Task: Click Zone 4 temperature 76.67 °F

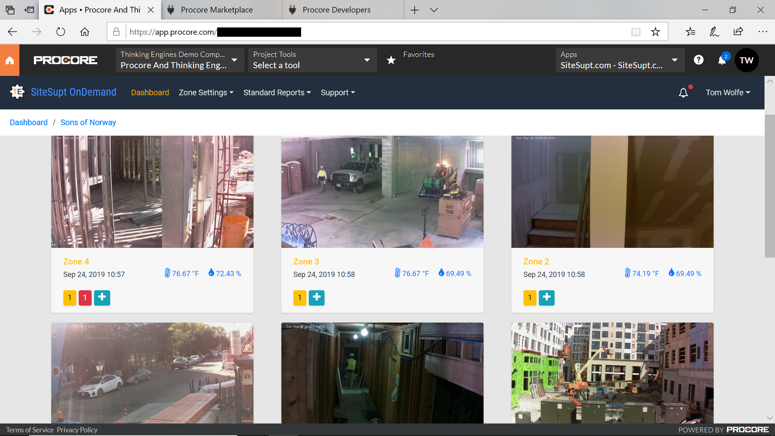Action: [182, 273]
